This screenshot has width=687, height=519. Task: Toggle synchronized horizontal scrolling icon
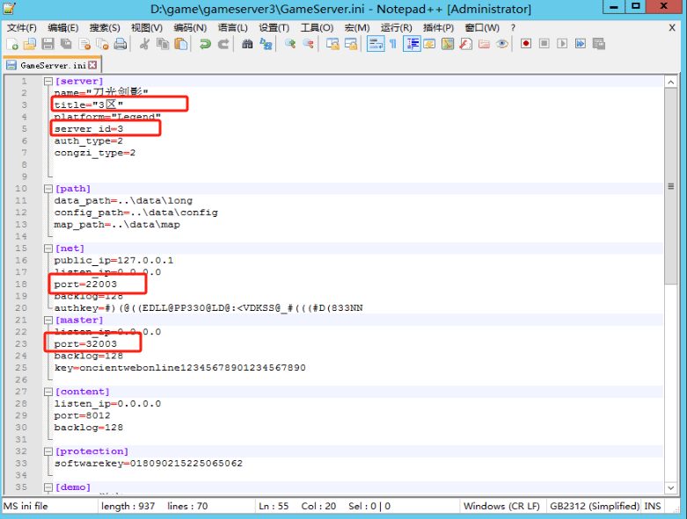point(351,44)
